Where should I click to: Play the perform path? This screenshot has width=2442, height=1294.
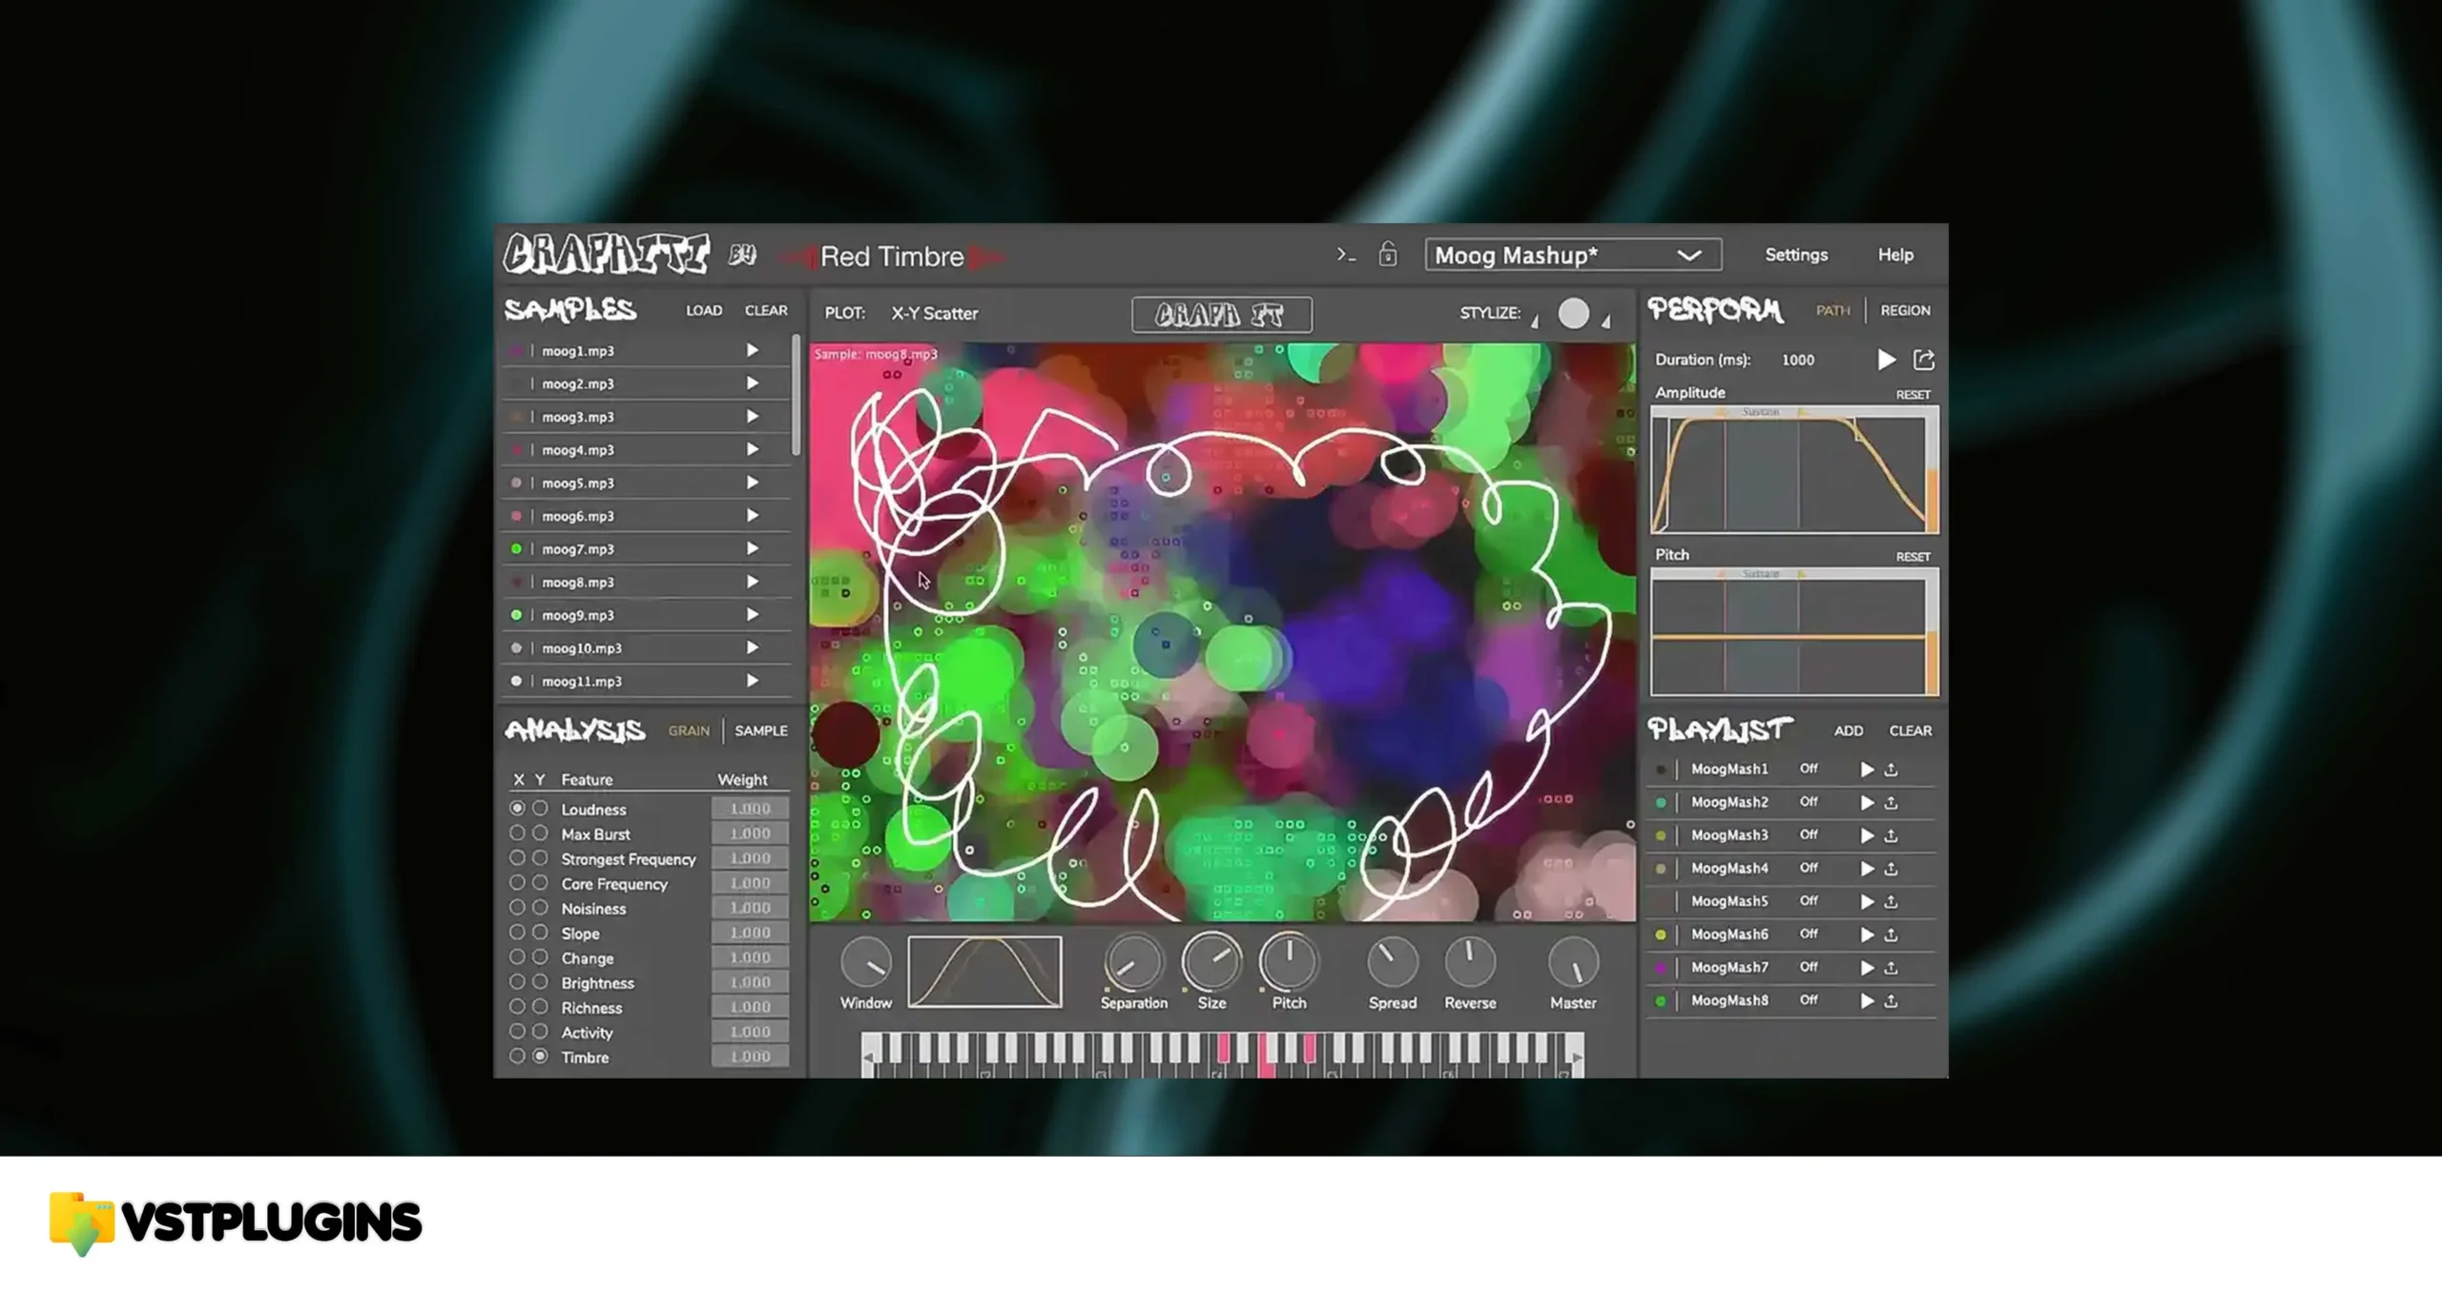[1886, 359]
